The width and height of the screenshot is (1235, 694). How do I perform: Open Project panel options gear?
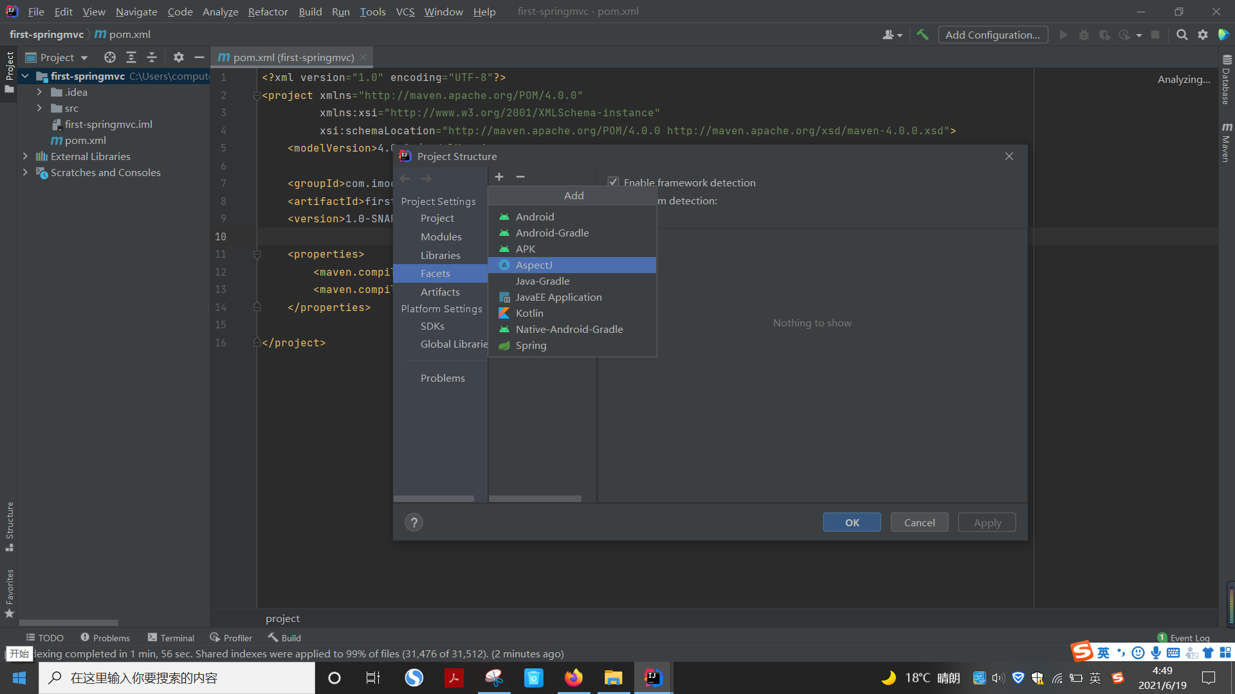click(179, 57)
